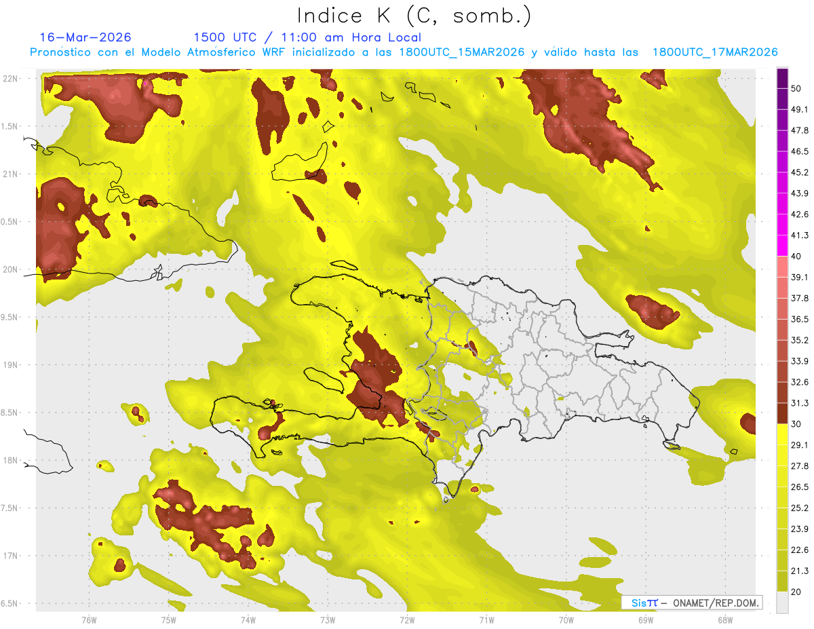This screenshot has width=814, height=629.
Task: Click the "76W" longitude axis label
Action: pyautogui.click(x=89, y=620)
